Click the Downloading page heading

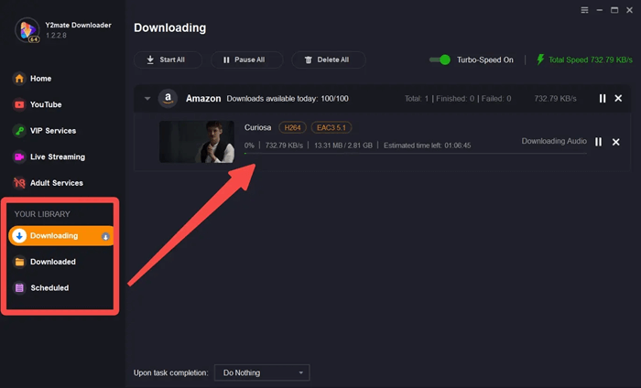pos(170,27)
